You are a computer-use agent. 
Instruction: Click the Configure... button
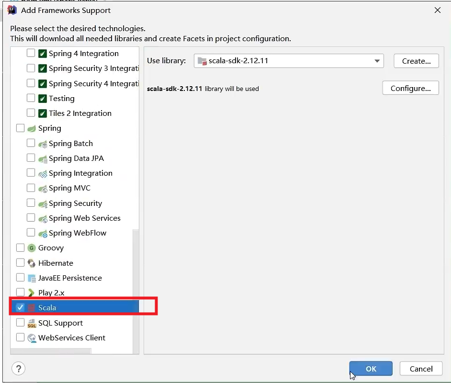coord(410,88)
